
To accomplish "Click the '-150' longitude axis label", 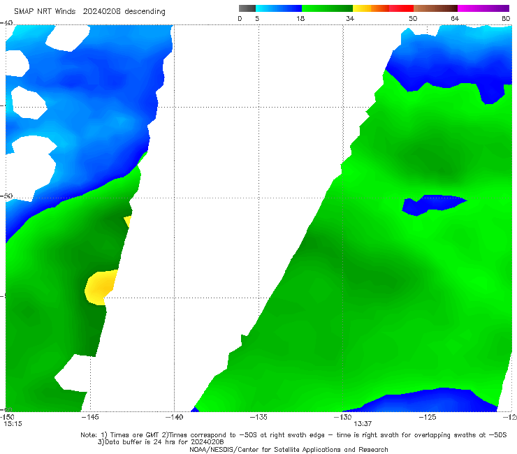I will coord(7,417).
